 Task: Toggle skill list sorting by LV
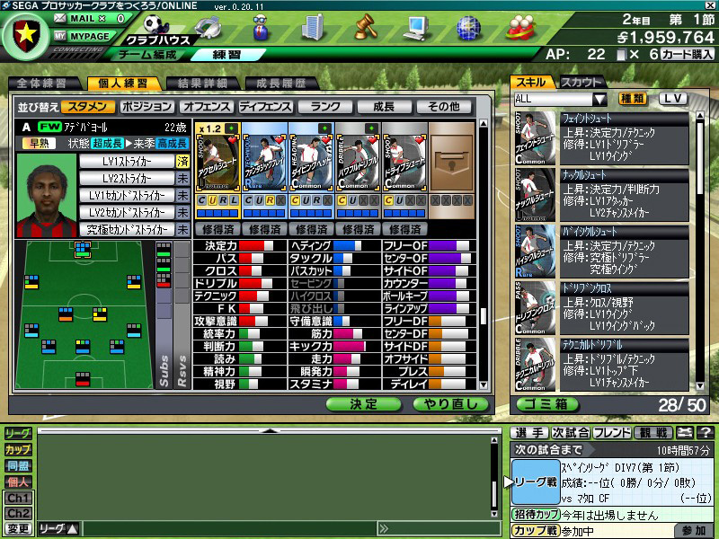click(673, 99)
